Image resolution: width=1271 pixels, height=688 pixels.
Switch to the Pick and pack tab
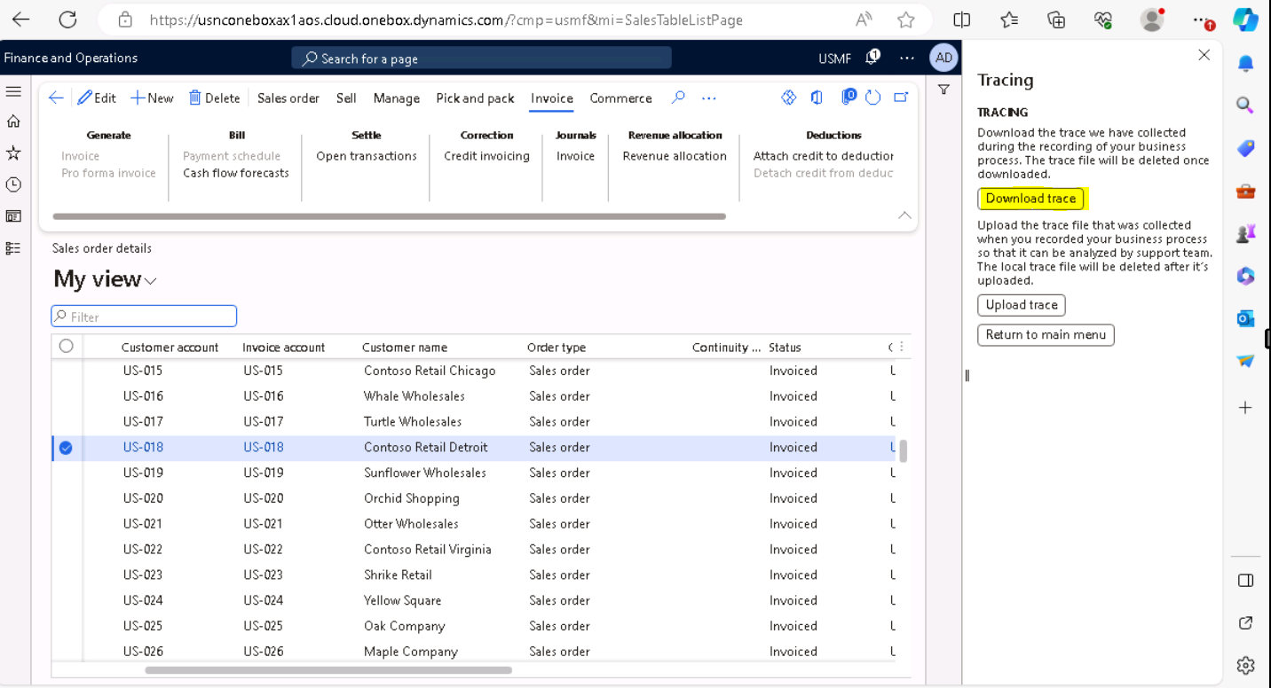[475, 98]
